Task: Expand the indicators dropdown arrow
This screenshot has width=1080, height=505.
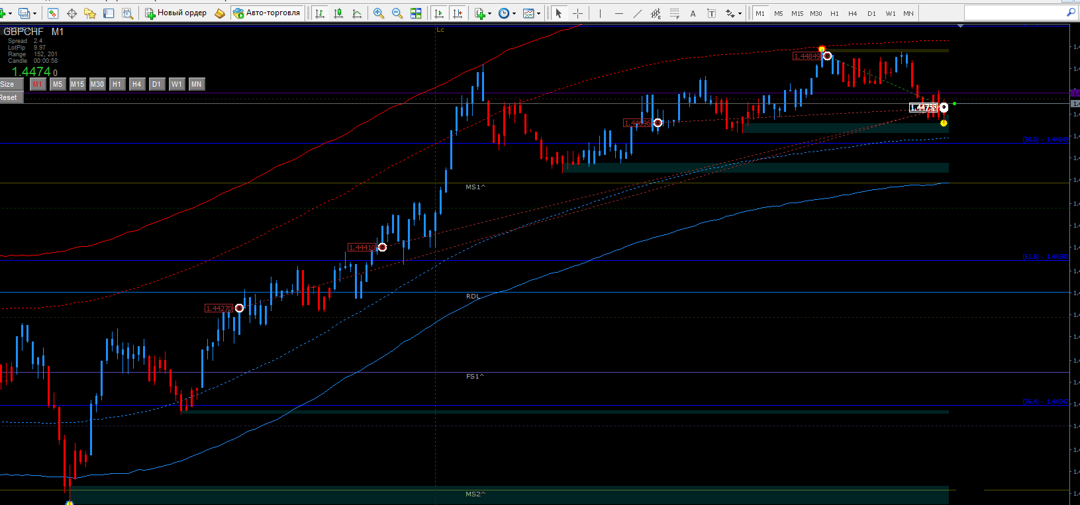Action: [489, 13]
